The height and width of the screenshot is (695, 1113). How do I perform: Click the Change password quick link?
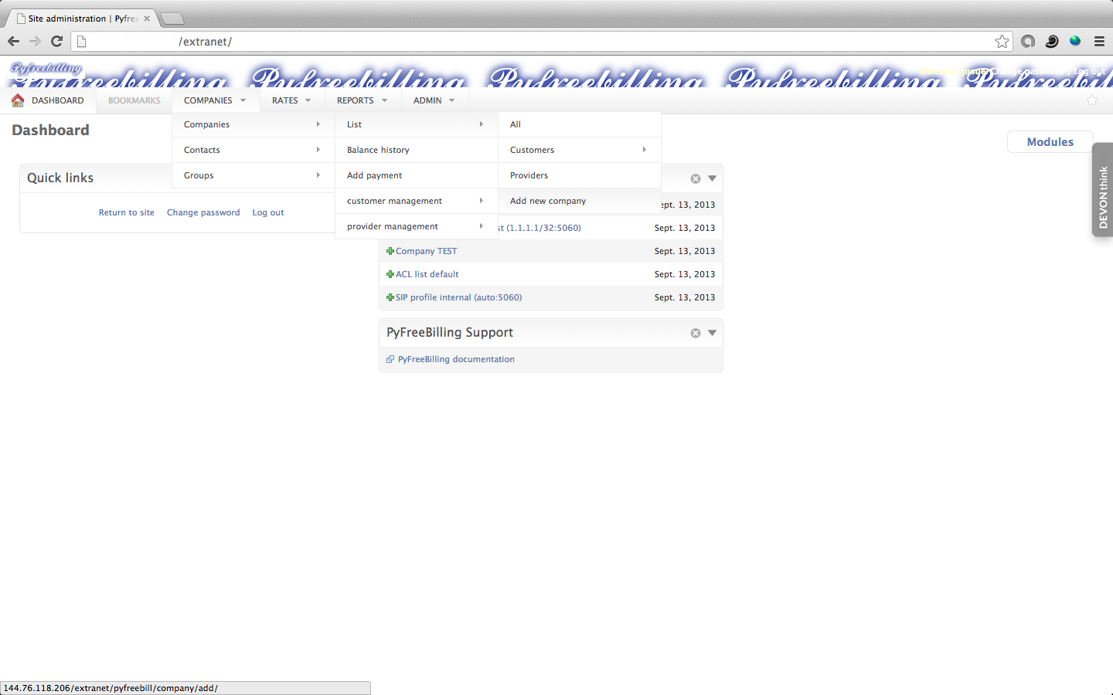(203, 212)
